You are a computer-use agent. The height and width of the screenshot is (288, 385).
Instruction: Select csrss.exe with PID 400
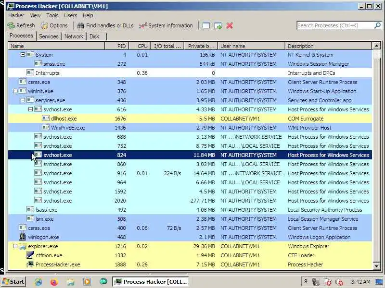[x=190, y=228]
